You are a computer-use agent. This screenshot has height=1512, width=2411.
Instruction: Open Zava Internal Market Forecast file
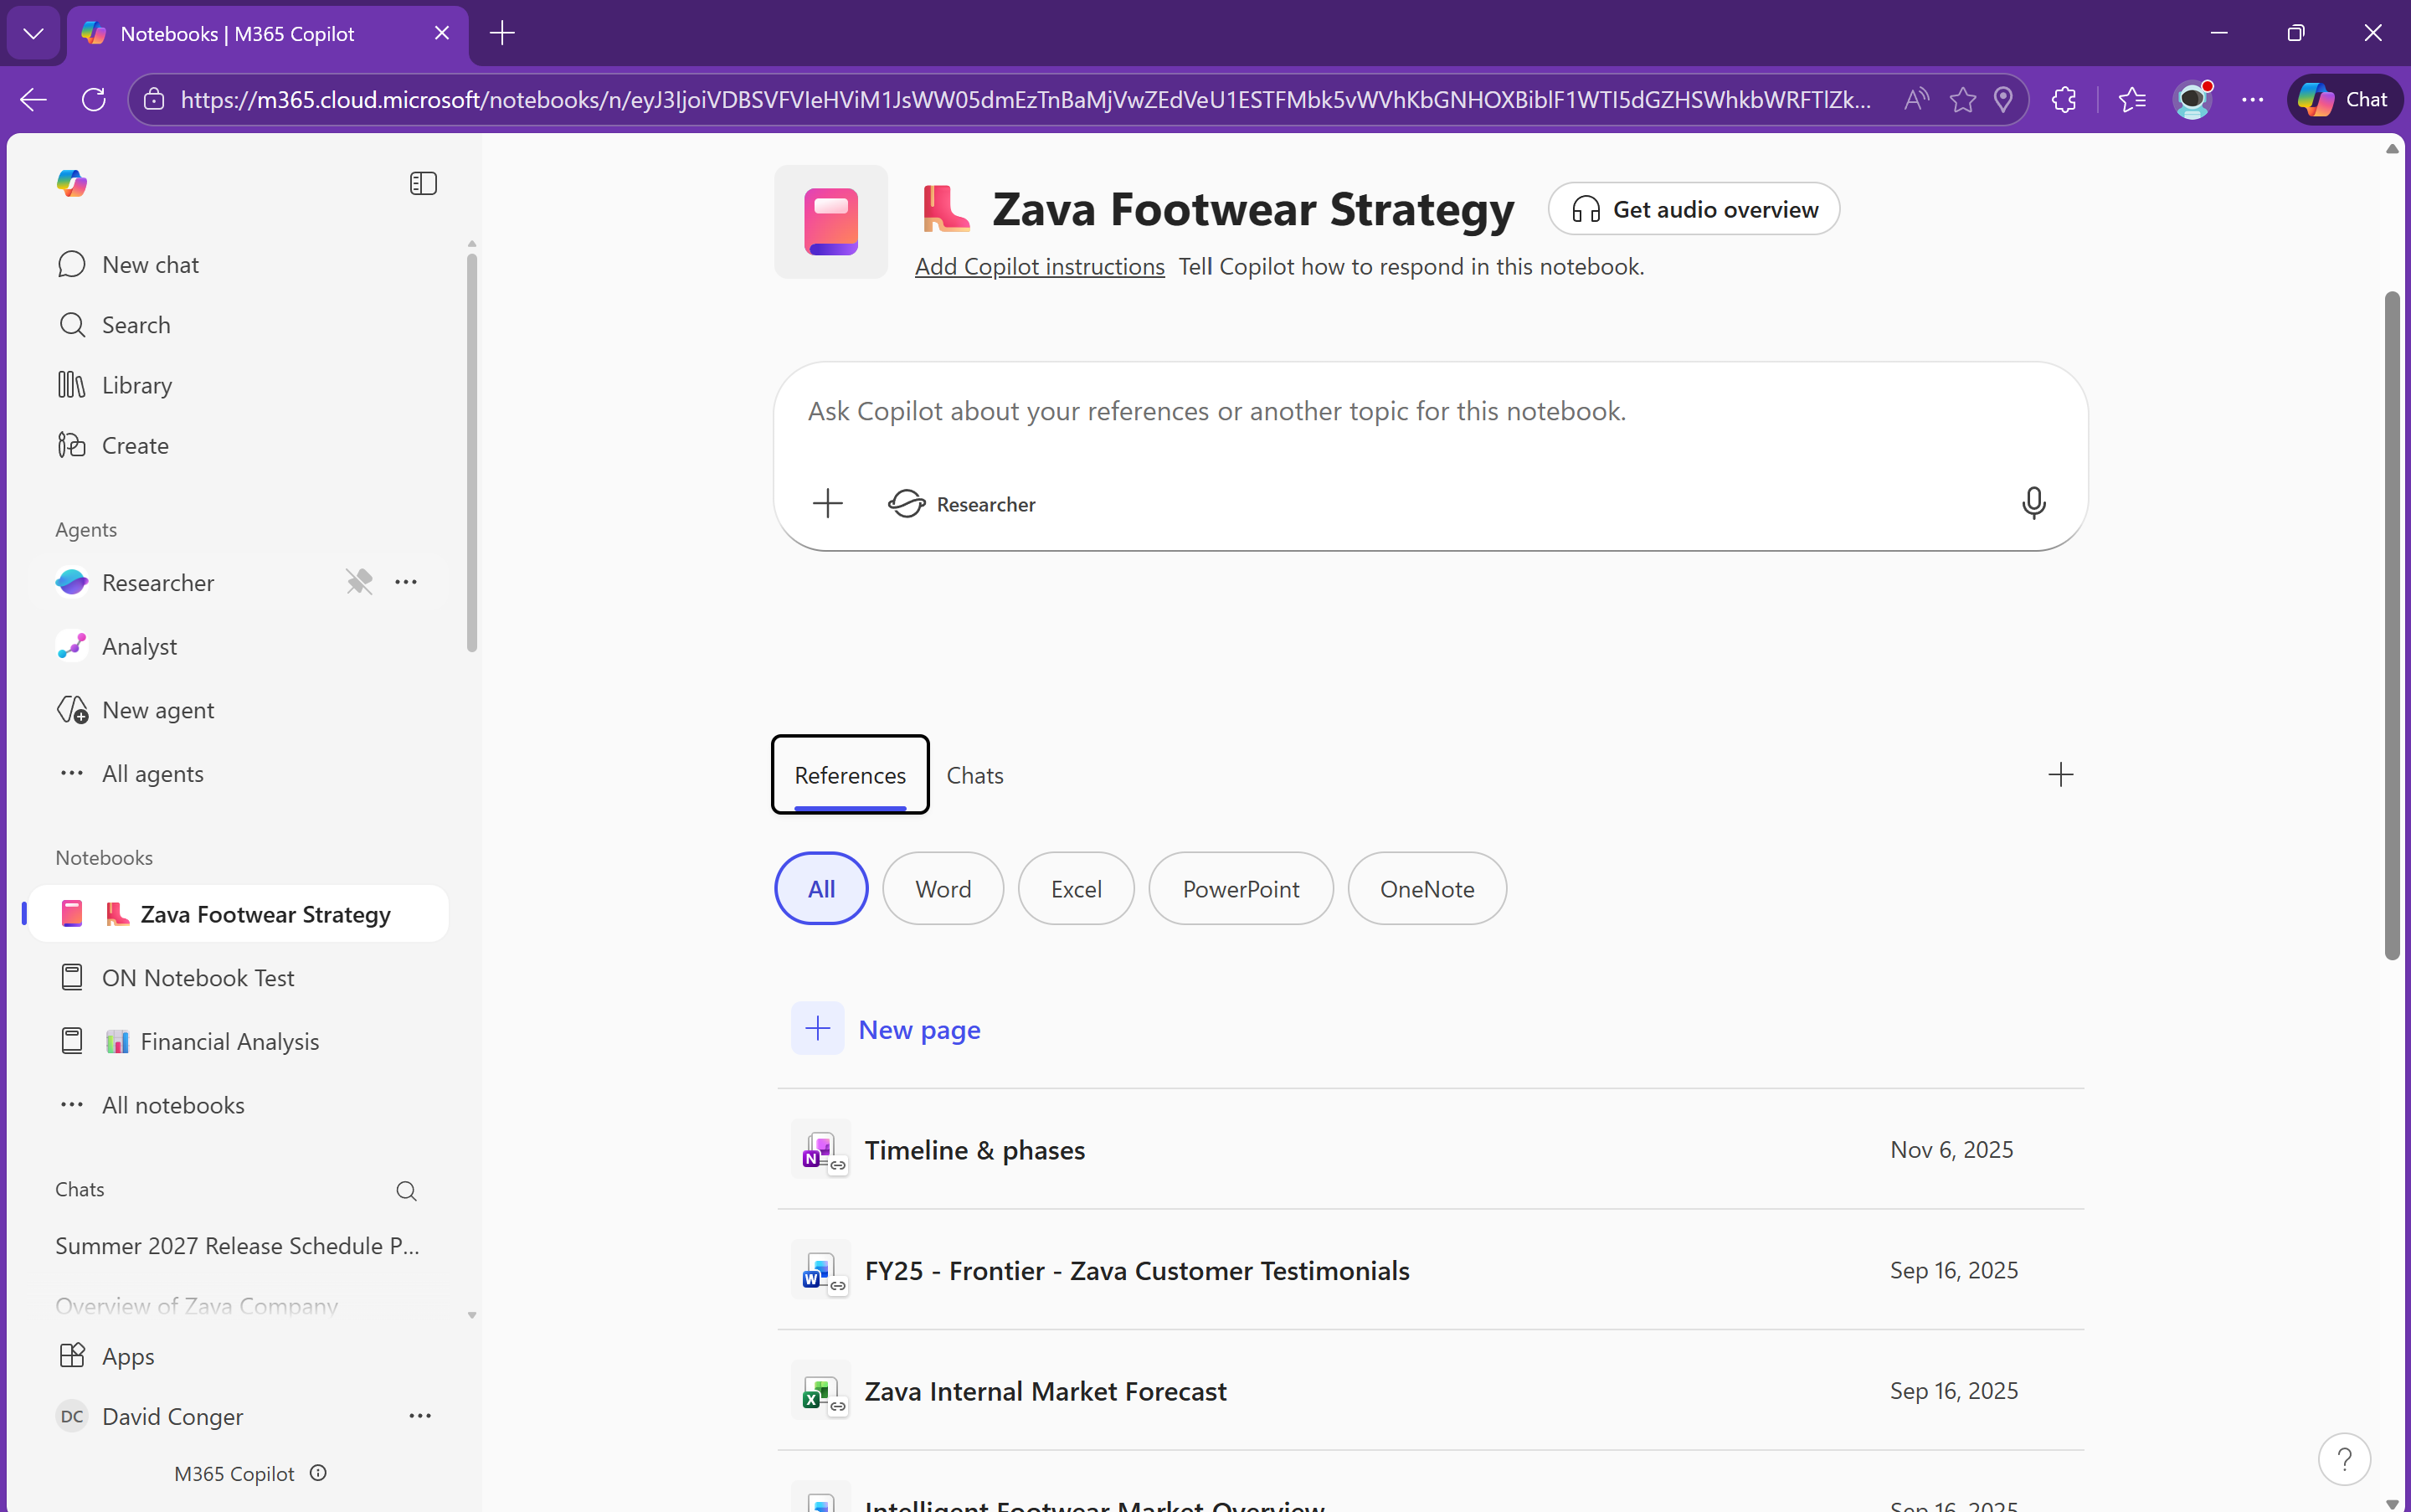pyautogui.click(x=1431, y=1391)
